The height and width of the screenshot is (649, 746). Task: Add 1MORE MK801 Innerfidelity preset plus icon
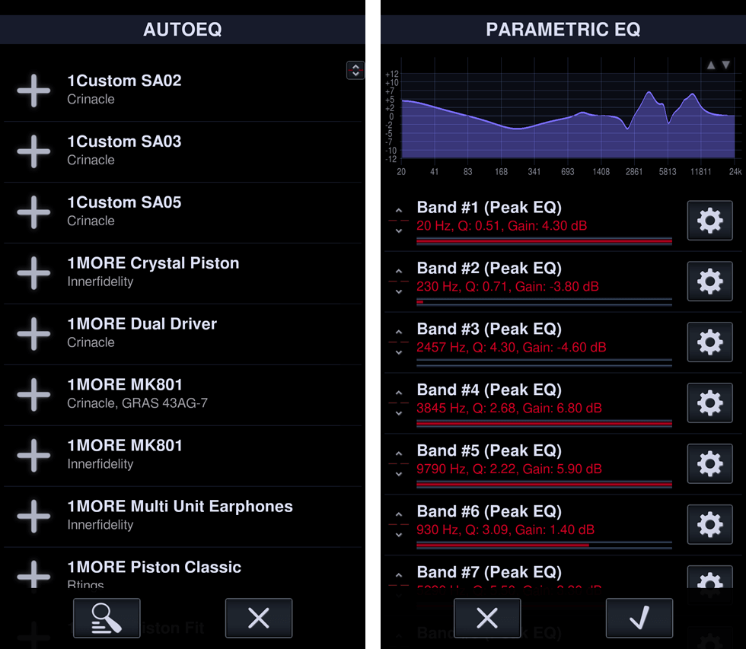(x=33, y=456)
